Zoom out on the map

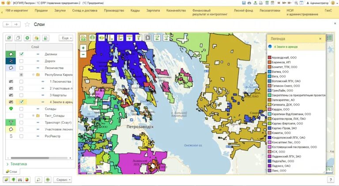coord(83,54)
